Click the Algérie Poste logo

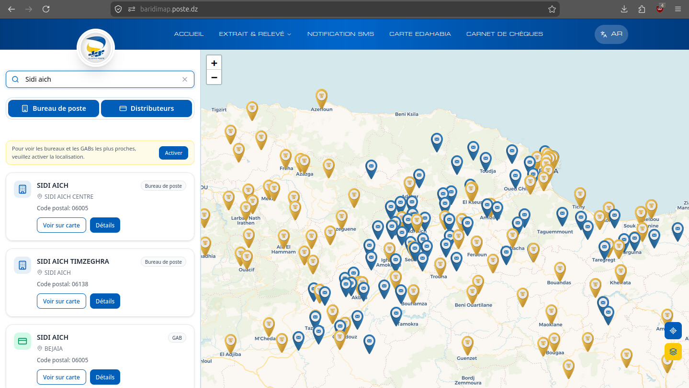coord(96,48)
